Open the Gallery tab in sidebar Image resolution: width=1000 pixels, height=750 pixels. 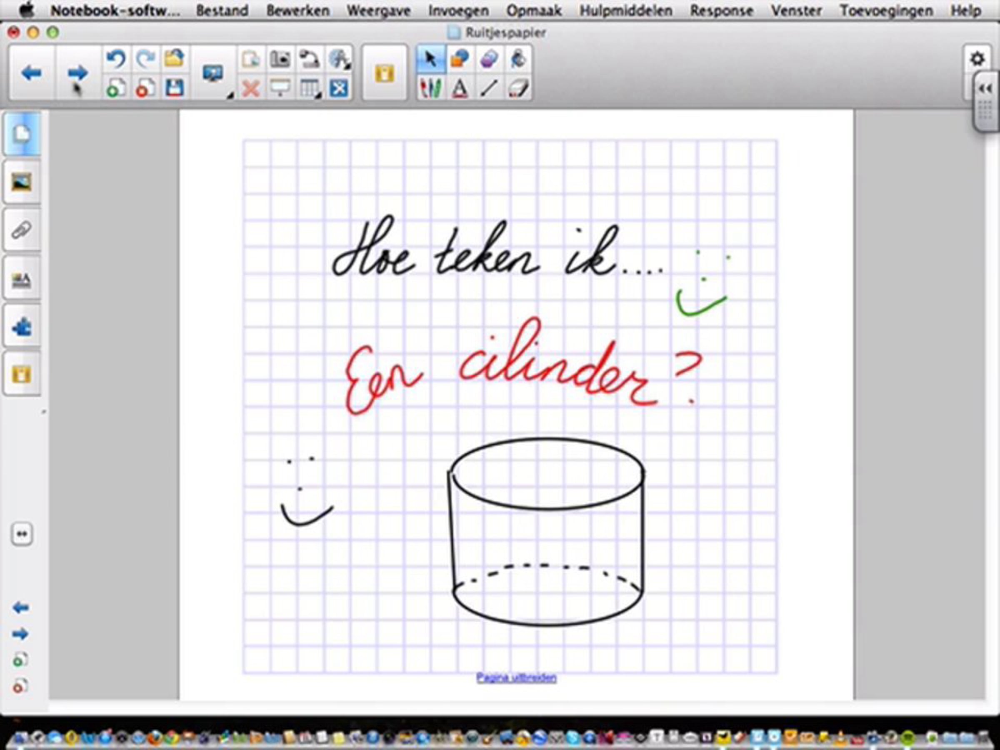pos(22,182)
